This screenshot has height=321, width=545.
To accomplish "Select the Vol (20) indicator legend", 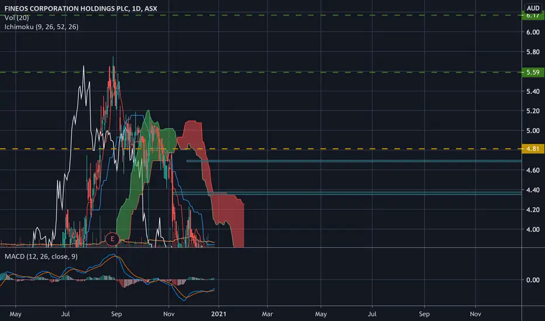I will [x=17, y=18].
